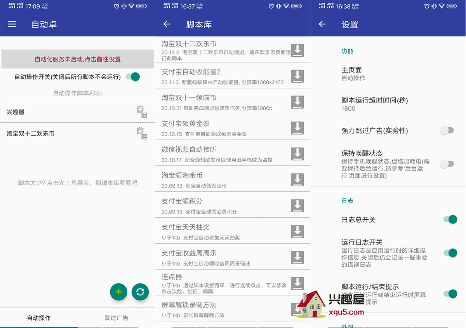
Task: Download the 支付宝领积分 script
Action: (297, 206)
